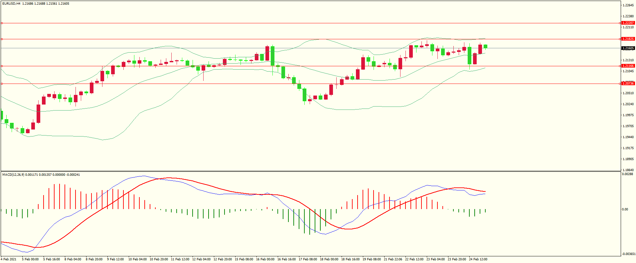
Task: Click time axis label 11 Feb 12:00
Action: [180, 259]
